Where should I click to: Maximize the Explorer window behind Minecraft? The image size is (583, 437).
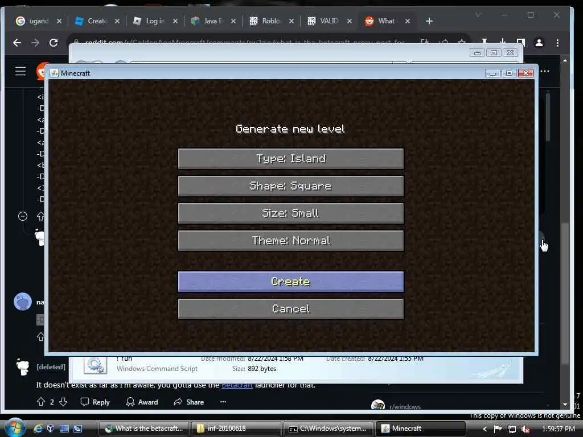point(494,53)
